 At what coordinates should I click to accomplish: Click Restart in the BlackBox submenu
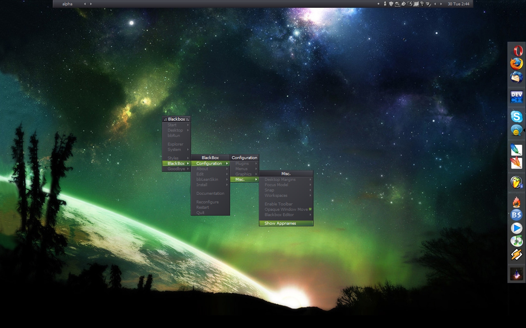(x=210, y=207)
